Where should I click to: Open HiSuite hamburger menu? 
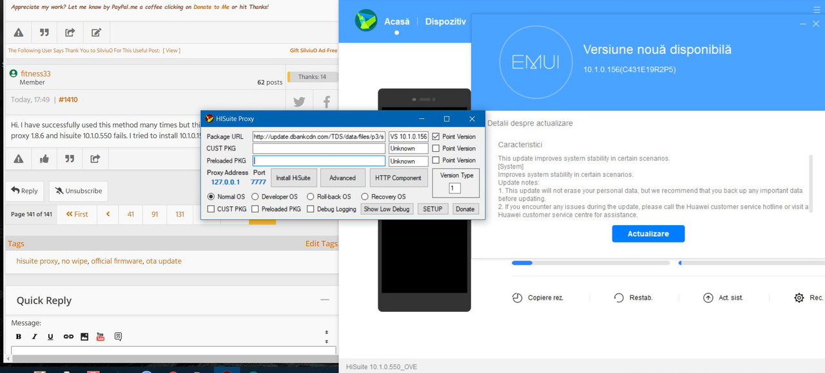click(817, 9)
